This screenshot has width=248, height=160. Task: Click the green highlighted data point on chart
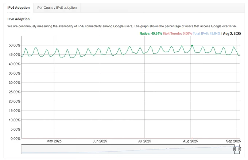[x=192, y=45]
